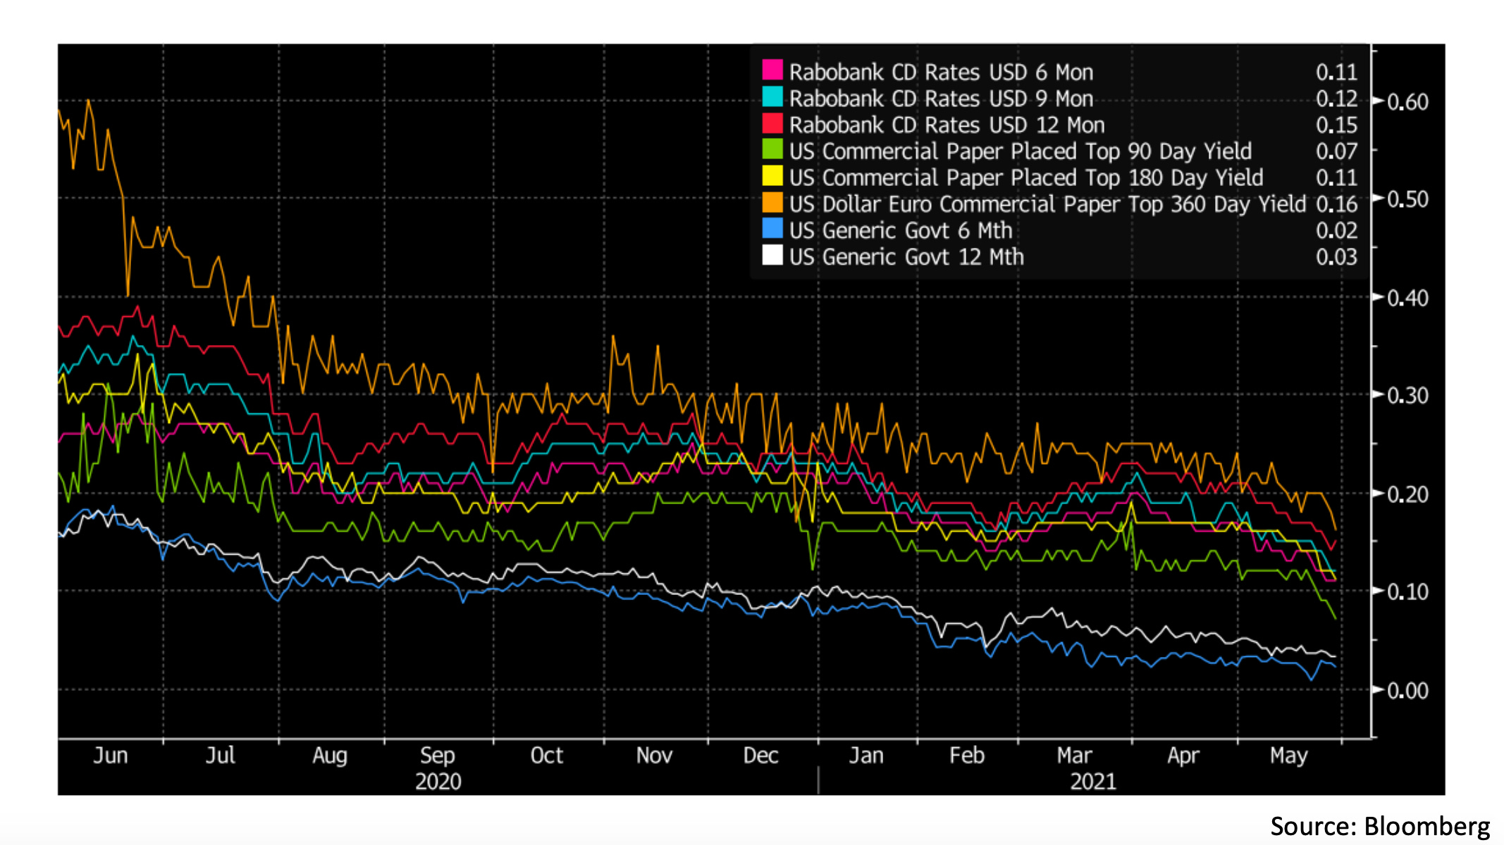
Task: Click the pink Rabobank 6 Mon legend swatch
Action: (x=772, y=70)
